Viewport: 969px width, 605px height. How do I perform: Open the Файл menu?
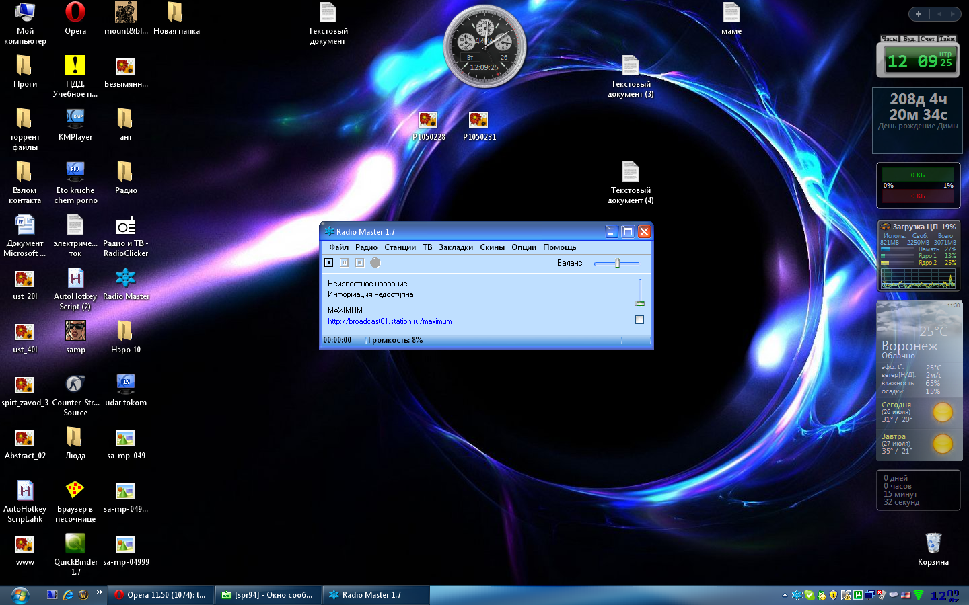point(338,247)
